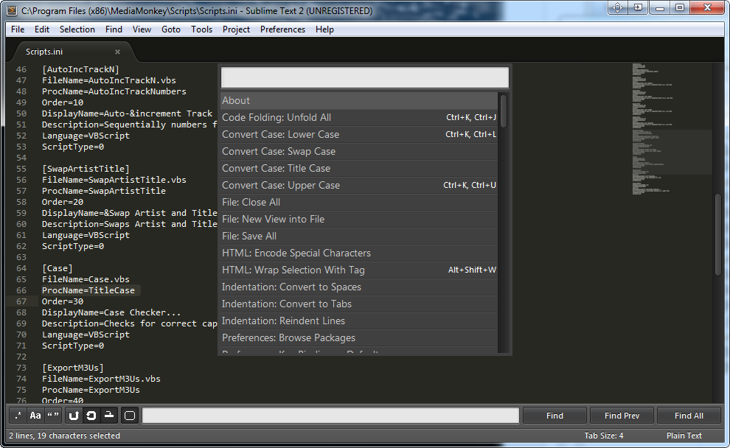The width and height of the screenshot is (730, 448).
Task: Toggle reverse direction search
Action: click(74, 416)
